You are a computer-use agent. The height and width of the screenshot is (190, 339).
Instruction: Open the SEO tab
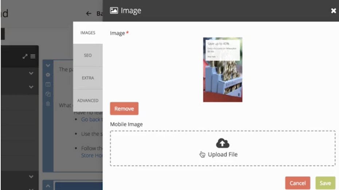pos(88,56)
